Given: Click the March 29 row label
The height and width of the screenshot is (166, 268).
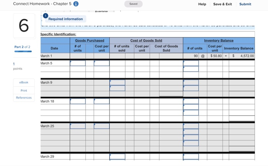Looking at the screenshot, I should pyautogui.click(x=47, y=156).
